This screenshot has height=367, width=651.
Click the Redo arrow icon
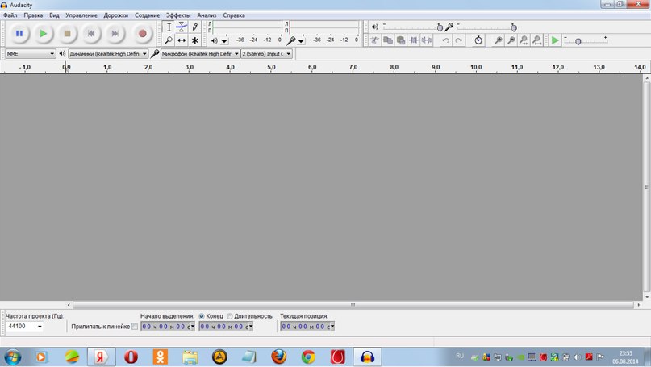458,40
